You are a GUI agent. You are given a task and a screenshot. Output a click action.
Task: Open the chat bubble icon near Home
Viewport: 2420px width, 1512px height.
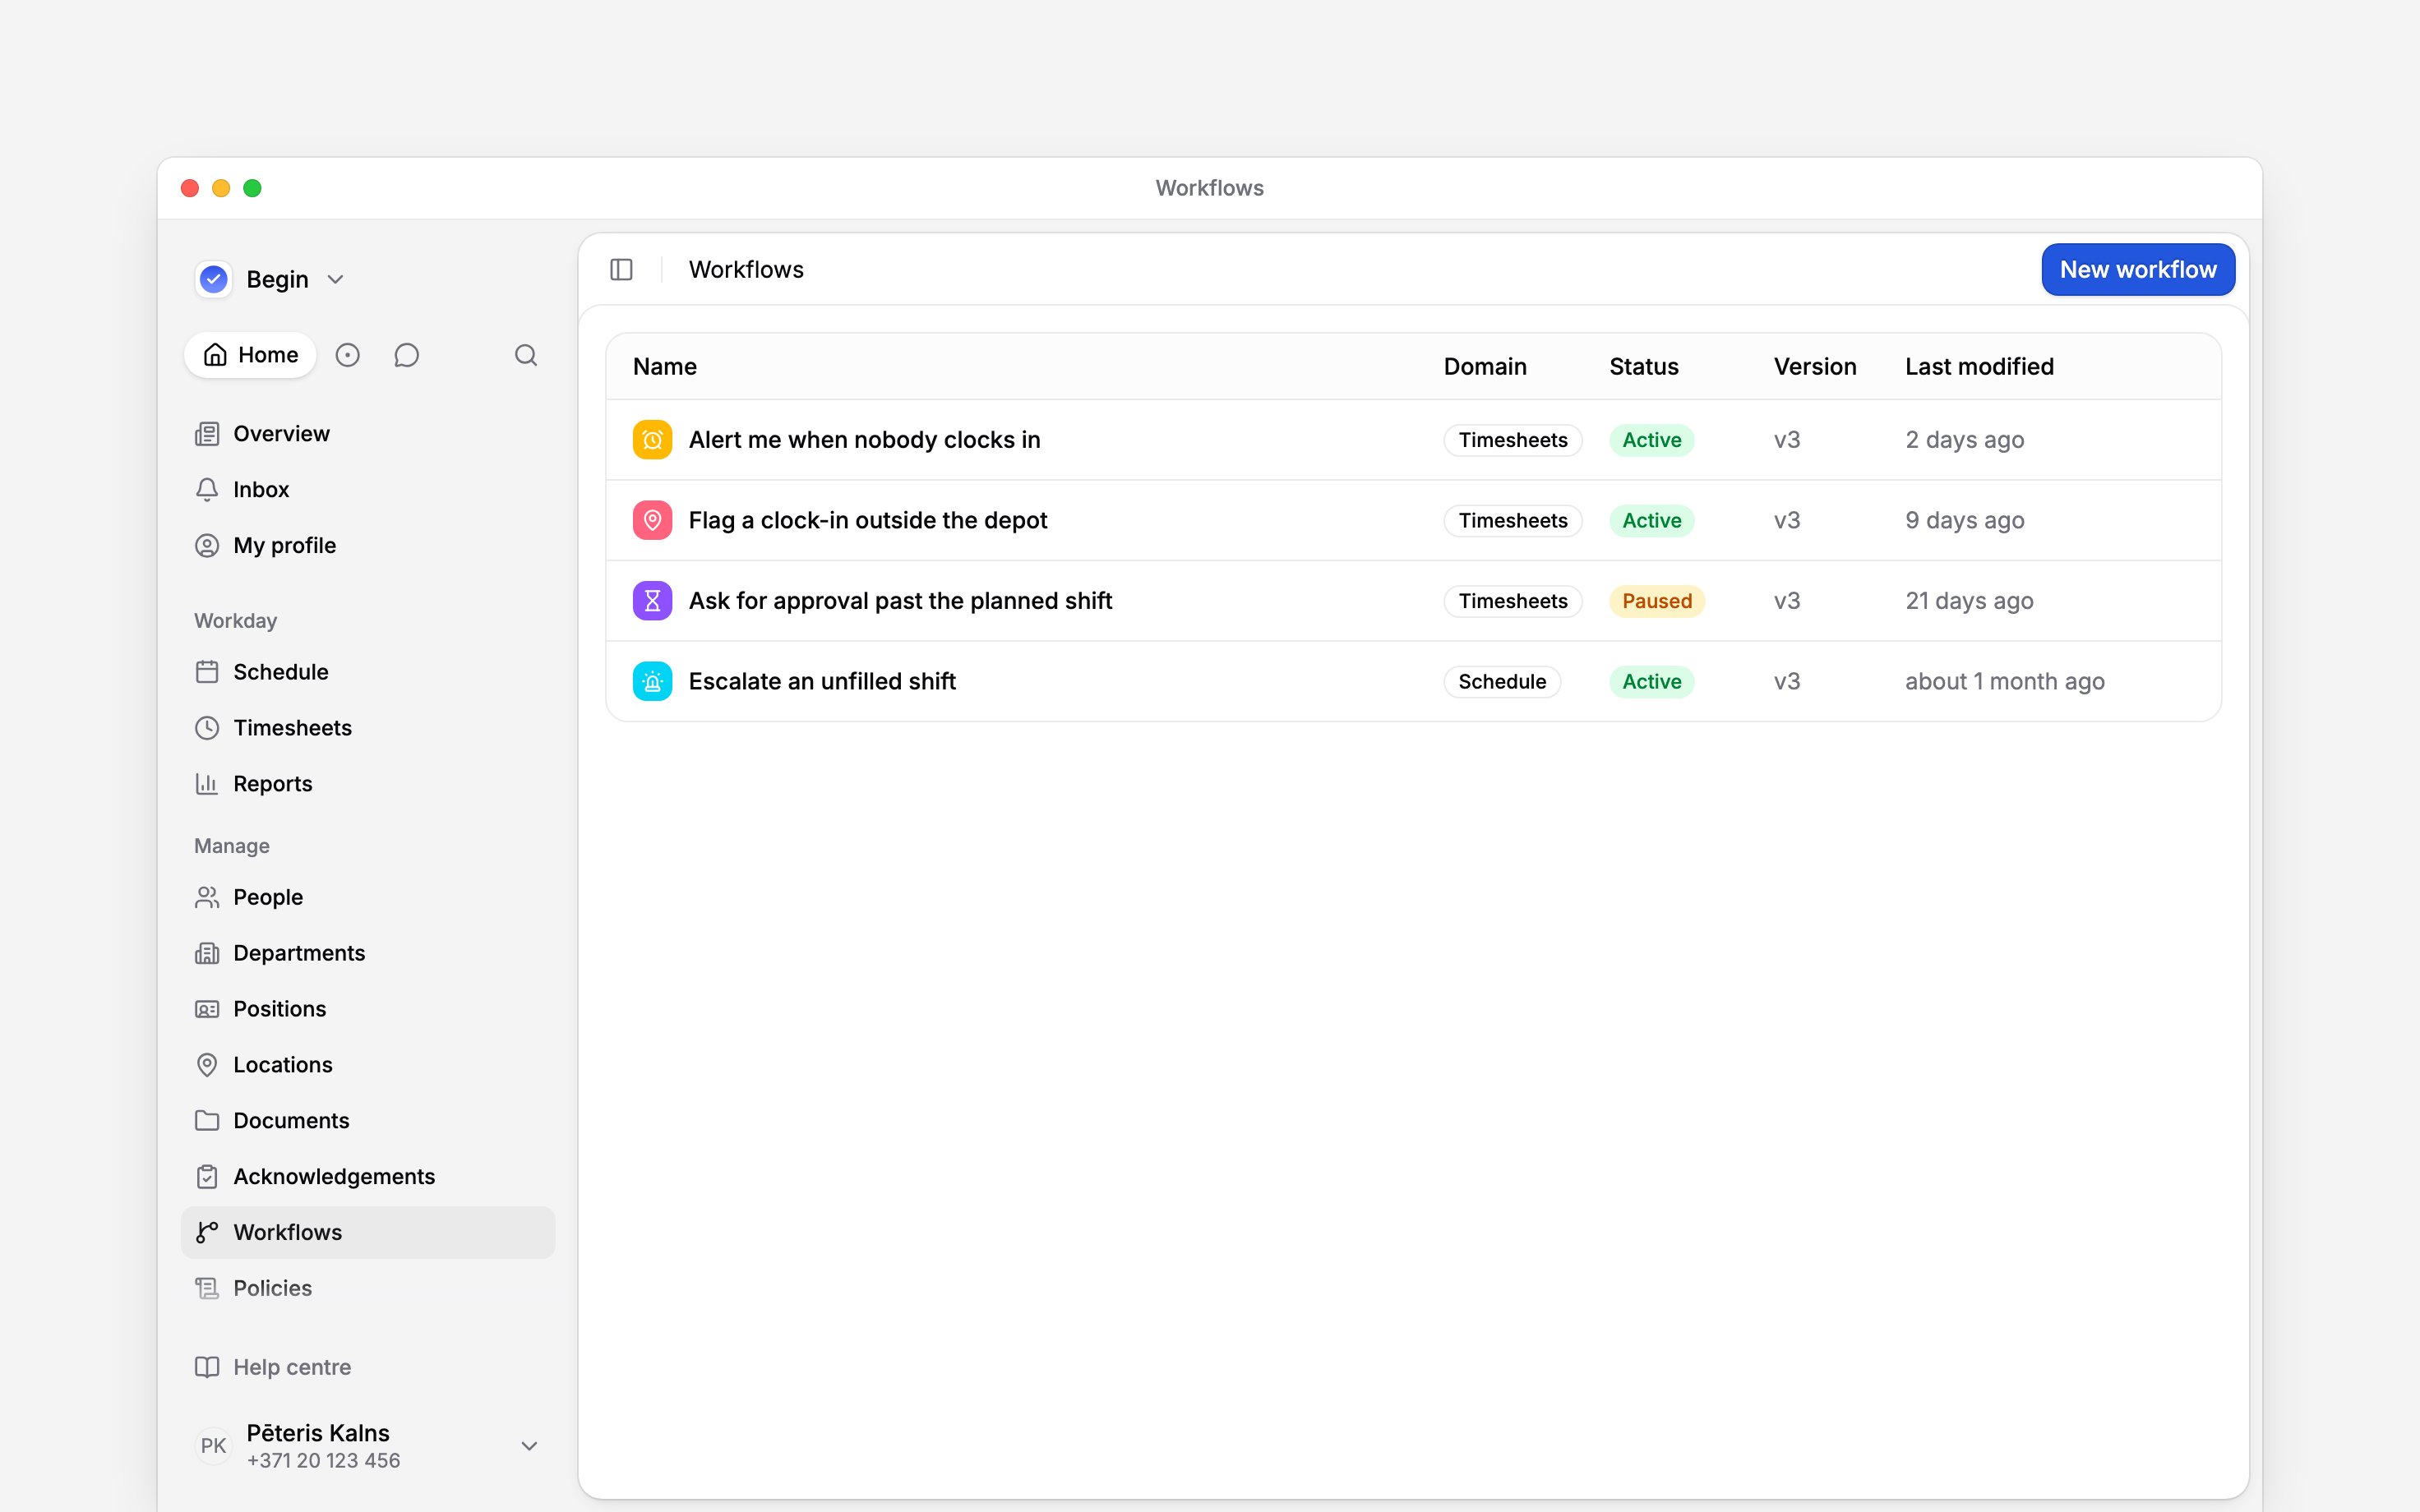point(406,355)
